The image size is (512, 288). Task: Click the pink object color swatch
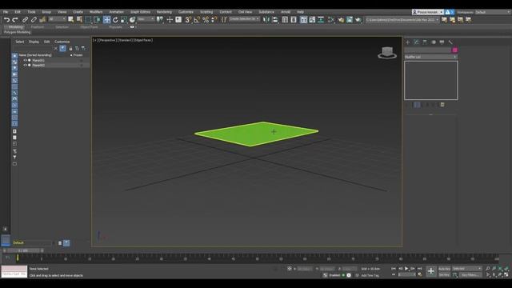point(454,50)
